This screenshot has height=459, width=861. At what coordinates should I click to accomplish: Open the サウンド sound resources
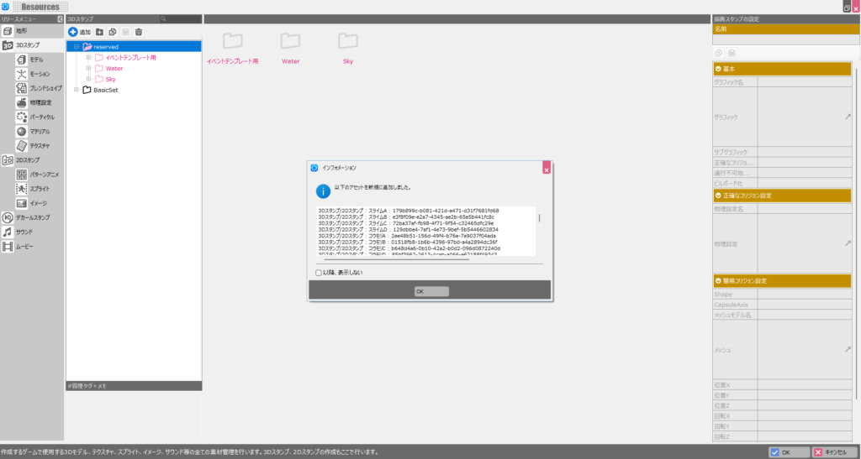coord(24,231)
